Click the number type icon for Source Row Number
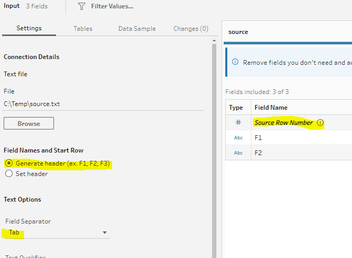Image resolution: width=352 pixels, height=258 pixels. tap(238, 123)
